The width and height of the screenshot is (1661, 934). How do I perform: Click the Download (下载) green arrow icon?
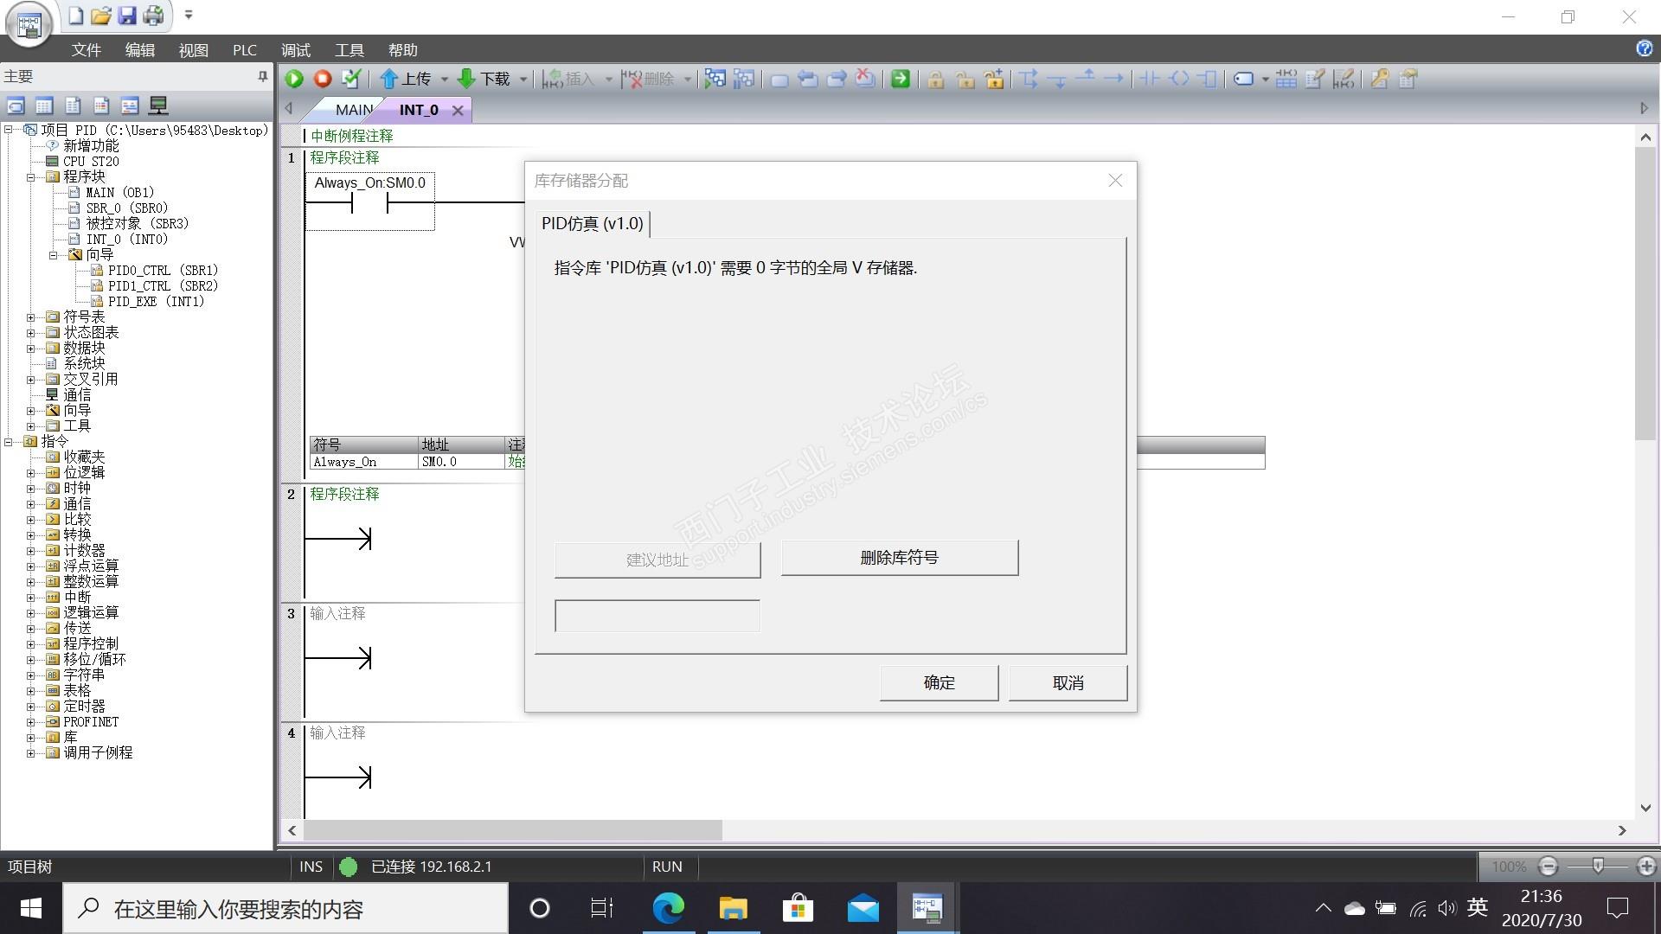pos(466,79)
